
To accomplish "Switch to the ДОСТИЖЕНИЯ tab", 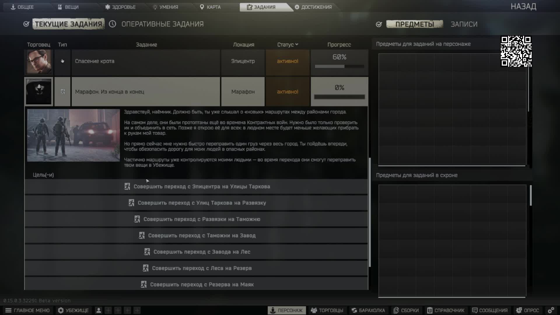I will (313, 7).
